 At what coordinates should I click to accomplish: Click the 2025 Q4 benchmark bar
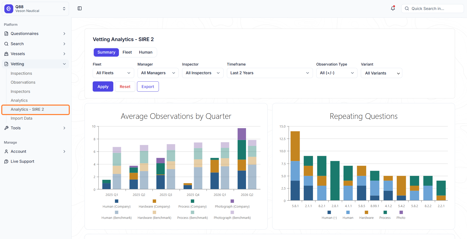pyautogui.click(x=198, y=166)
